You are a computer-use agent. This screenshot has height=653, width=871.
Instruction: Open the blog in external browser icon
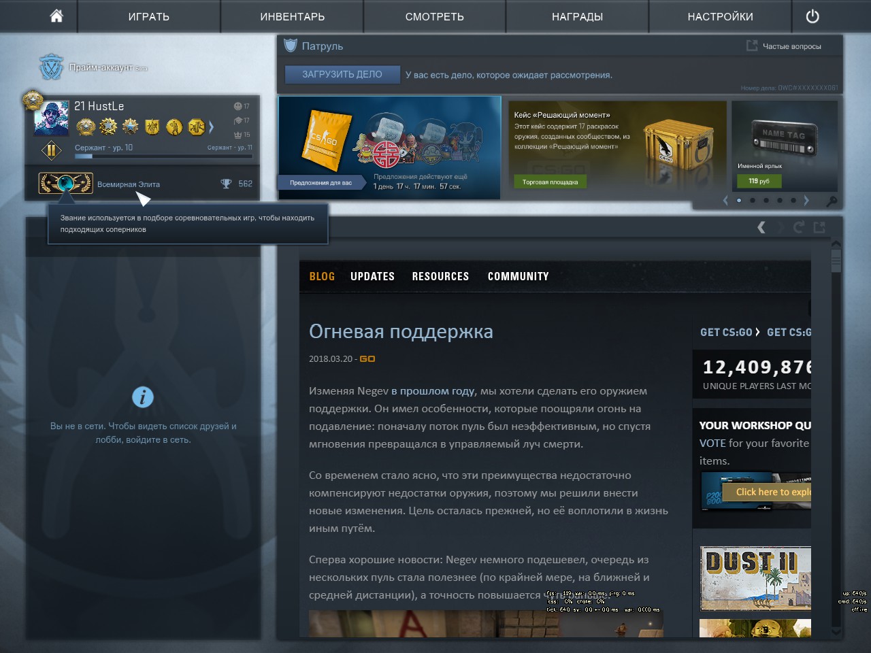819,227
